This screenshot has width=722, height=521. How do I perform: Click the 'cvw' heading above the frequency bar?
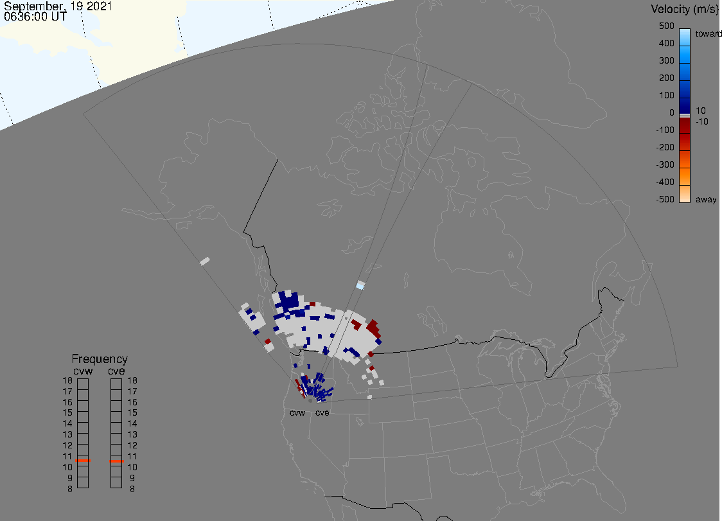point(82,370)
